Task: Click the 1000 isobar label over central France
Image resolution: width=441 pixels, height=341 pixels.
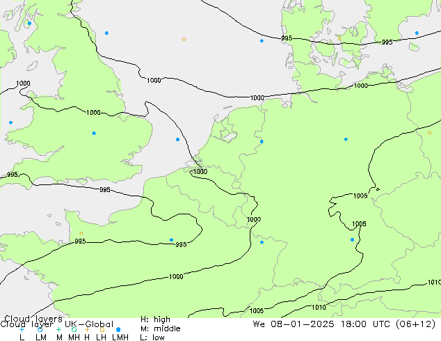Action: (x=176, y=276)
